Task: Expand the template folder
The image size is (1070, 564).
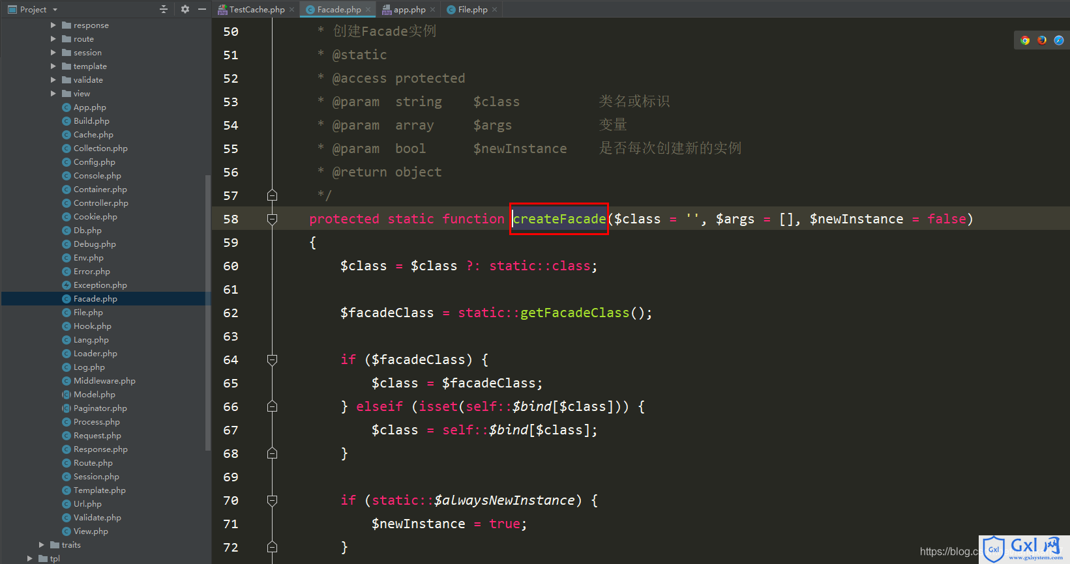Action: (x=53, y=66)
